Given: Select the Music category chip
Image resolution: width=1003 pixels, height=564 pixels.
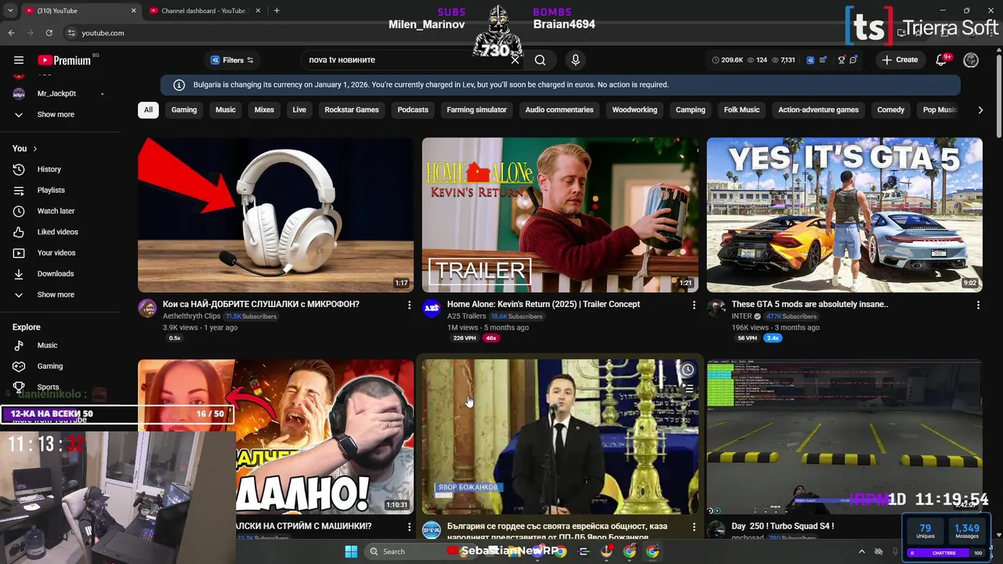Looking at the screenshot, I should (226, 110).
